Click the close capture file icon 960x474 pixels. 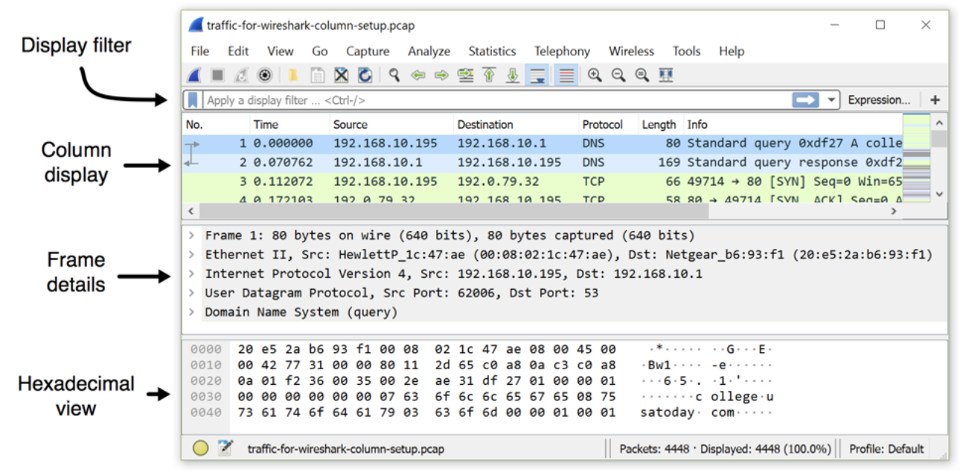click(341, 75)
